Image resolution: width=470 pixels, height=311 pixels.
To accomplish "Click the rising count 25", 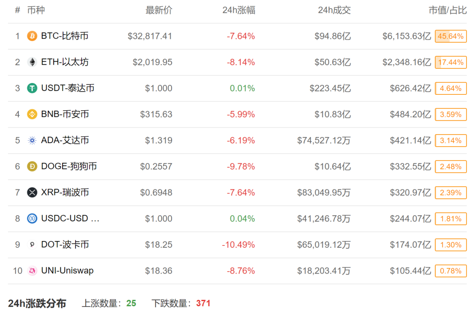I will coord(131,303).
